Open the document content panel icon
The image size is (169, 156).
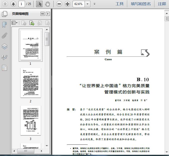[x=5, y=68]
